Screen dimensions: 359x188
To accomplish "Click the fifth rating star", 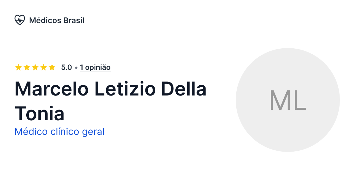I will pos(52,67).
